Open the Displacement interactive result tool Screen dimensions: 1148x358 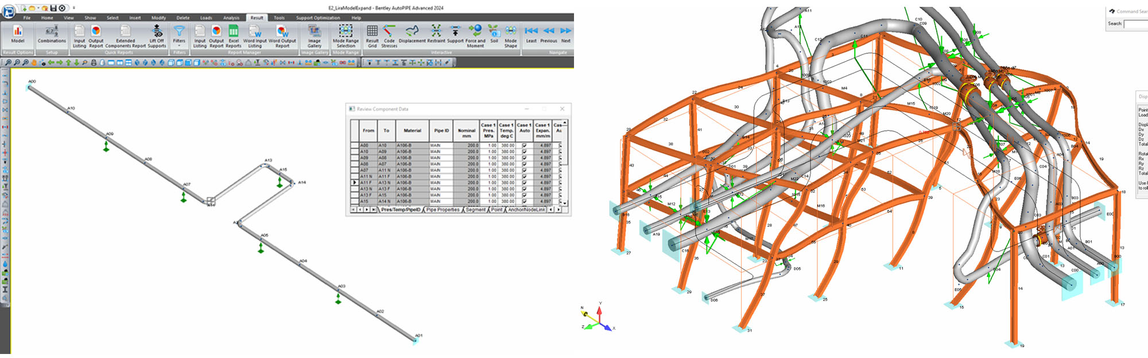point(413,33)
